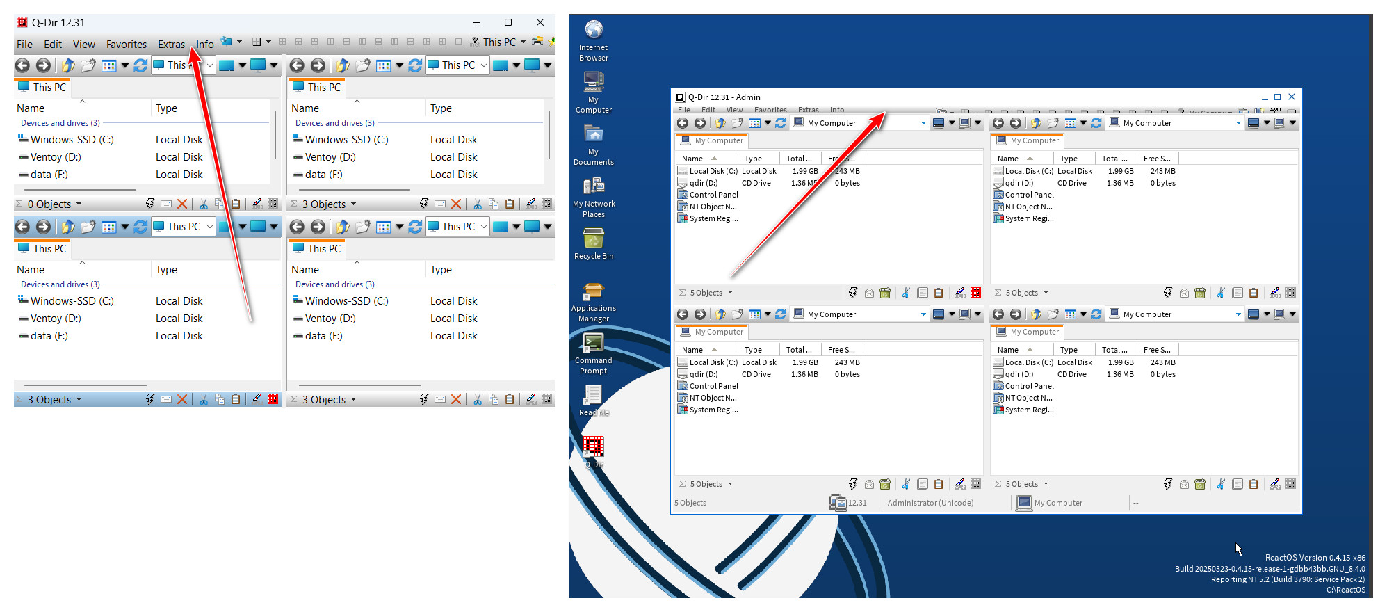1387x612 pixels.
Task: Create new folder in lower-right This PC pane
Action: click(x=362, y=227)
